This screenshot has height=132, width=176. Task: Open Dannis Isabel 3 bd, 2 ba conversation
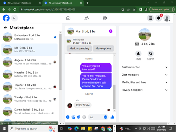click(30, 112)
